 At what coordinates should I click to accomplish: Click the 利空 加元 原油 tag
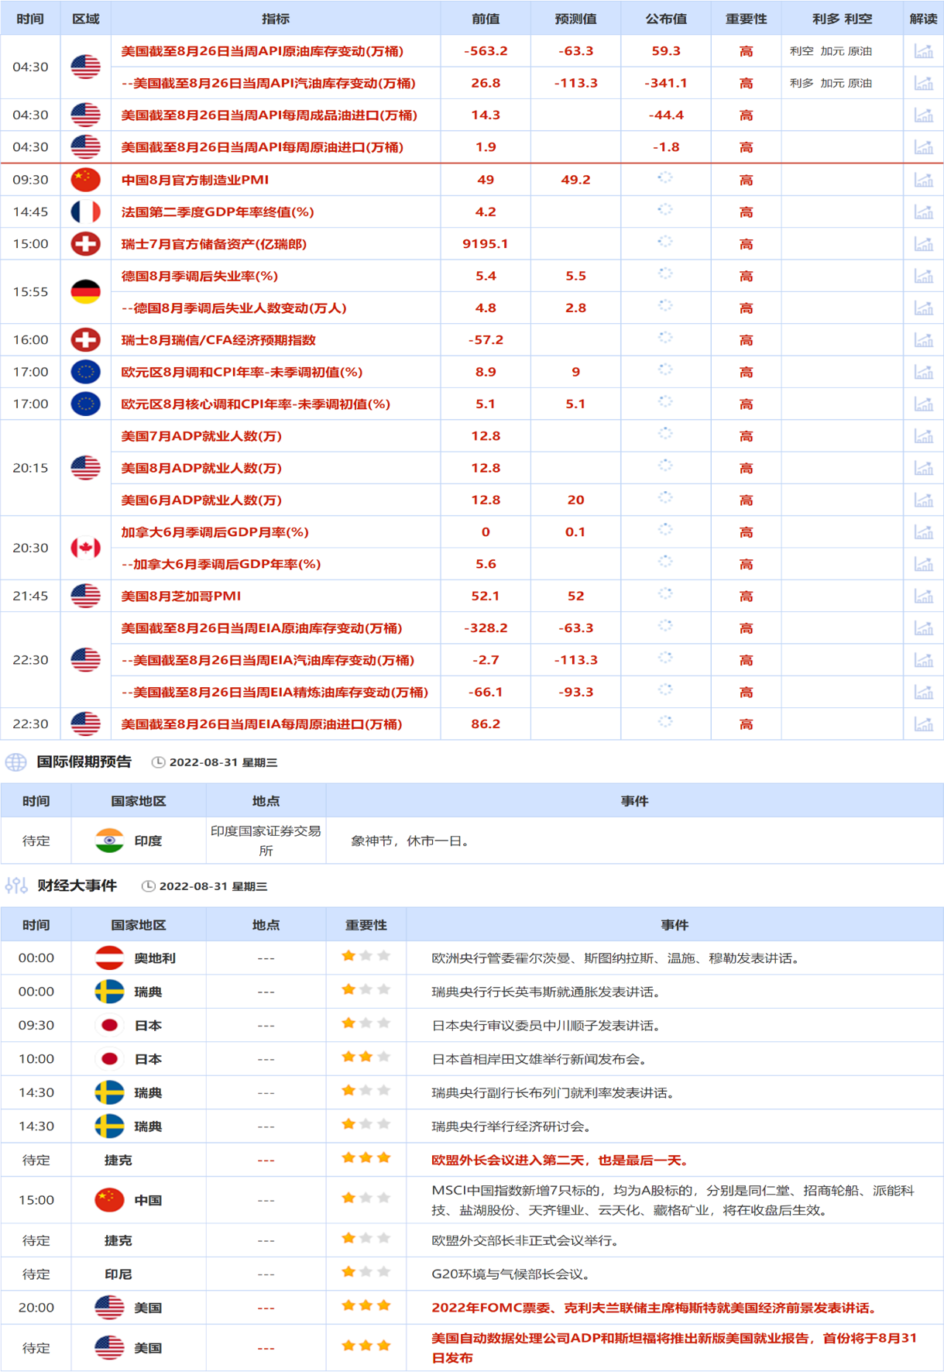[x=831, y=51]
